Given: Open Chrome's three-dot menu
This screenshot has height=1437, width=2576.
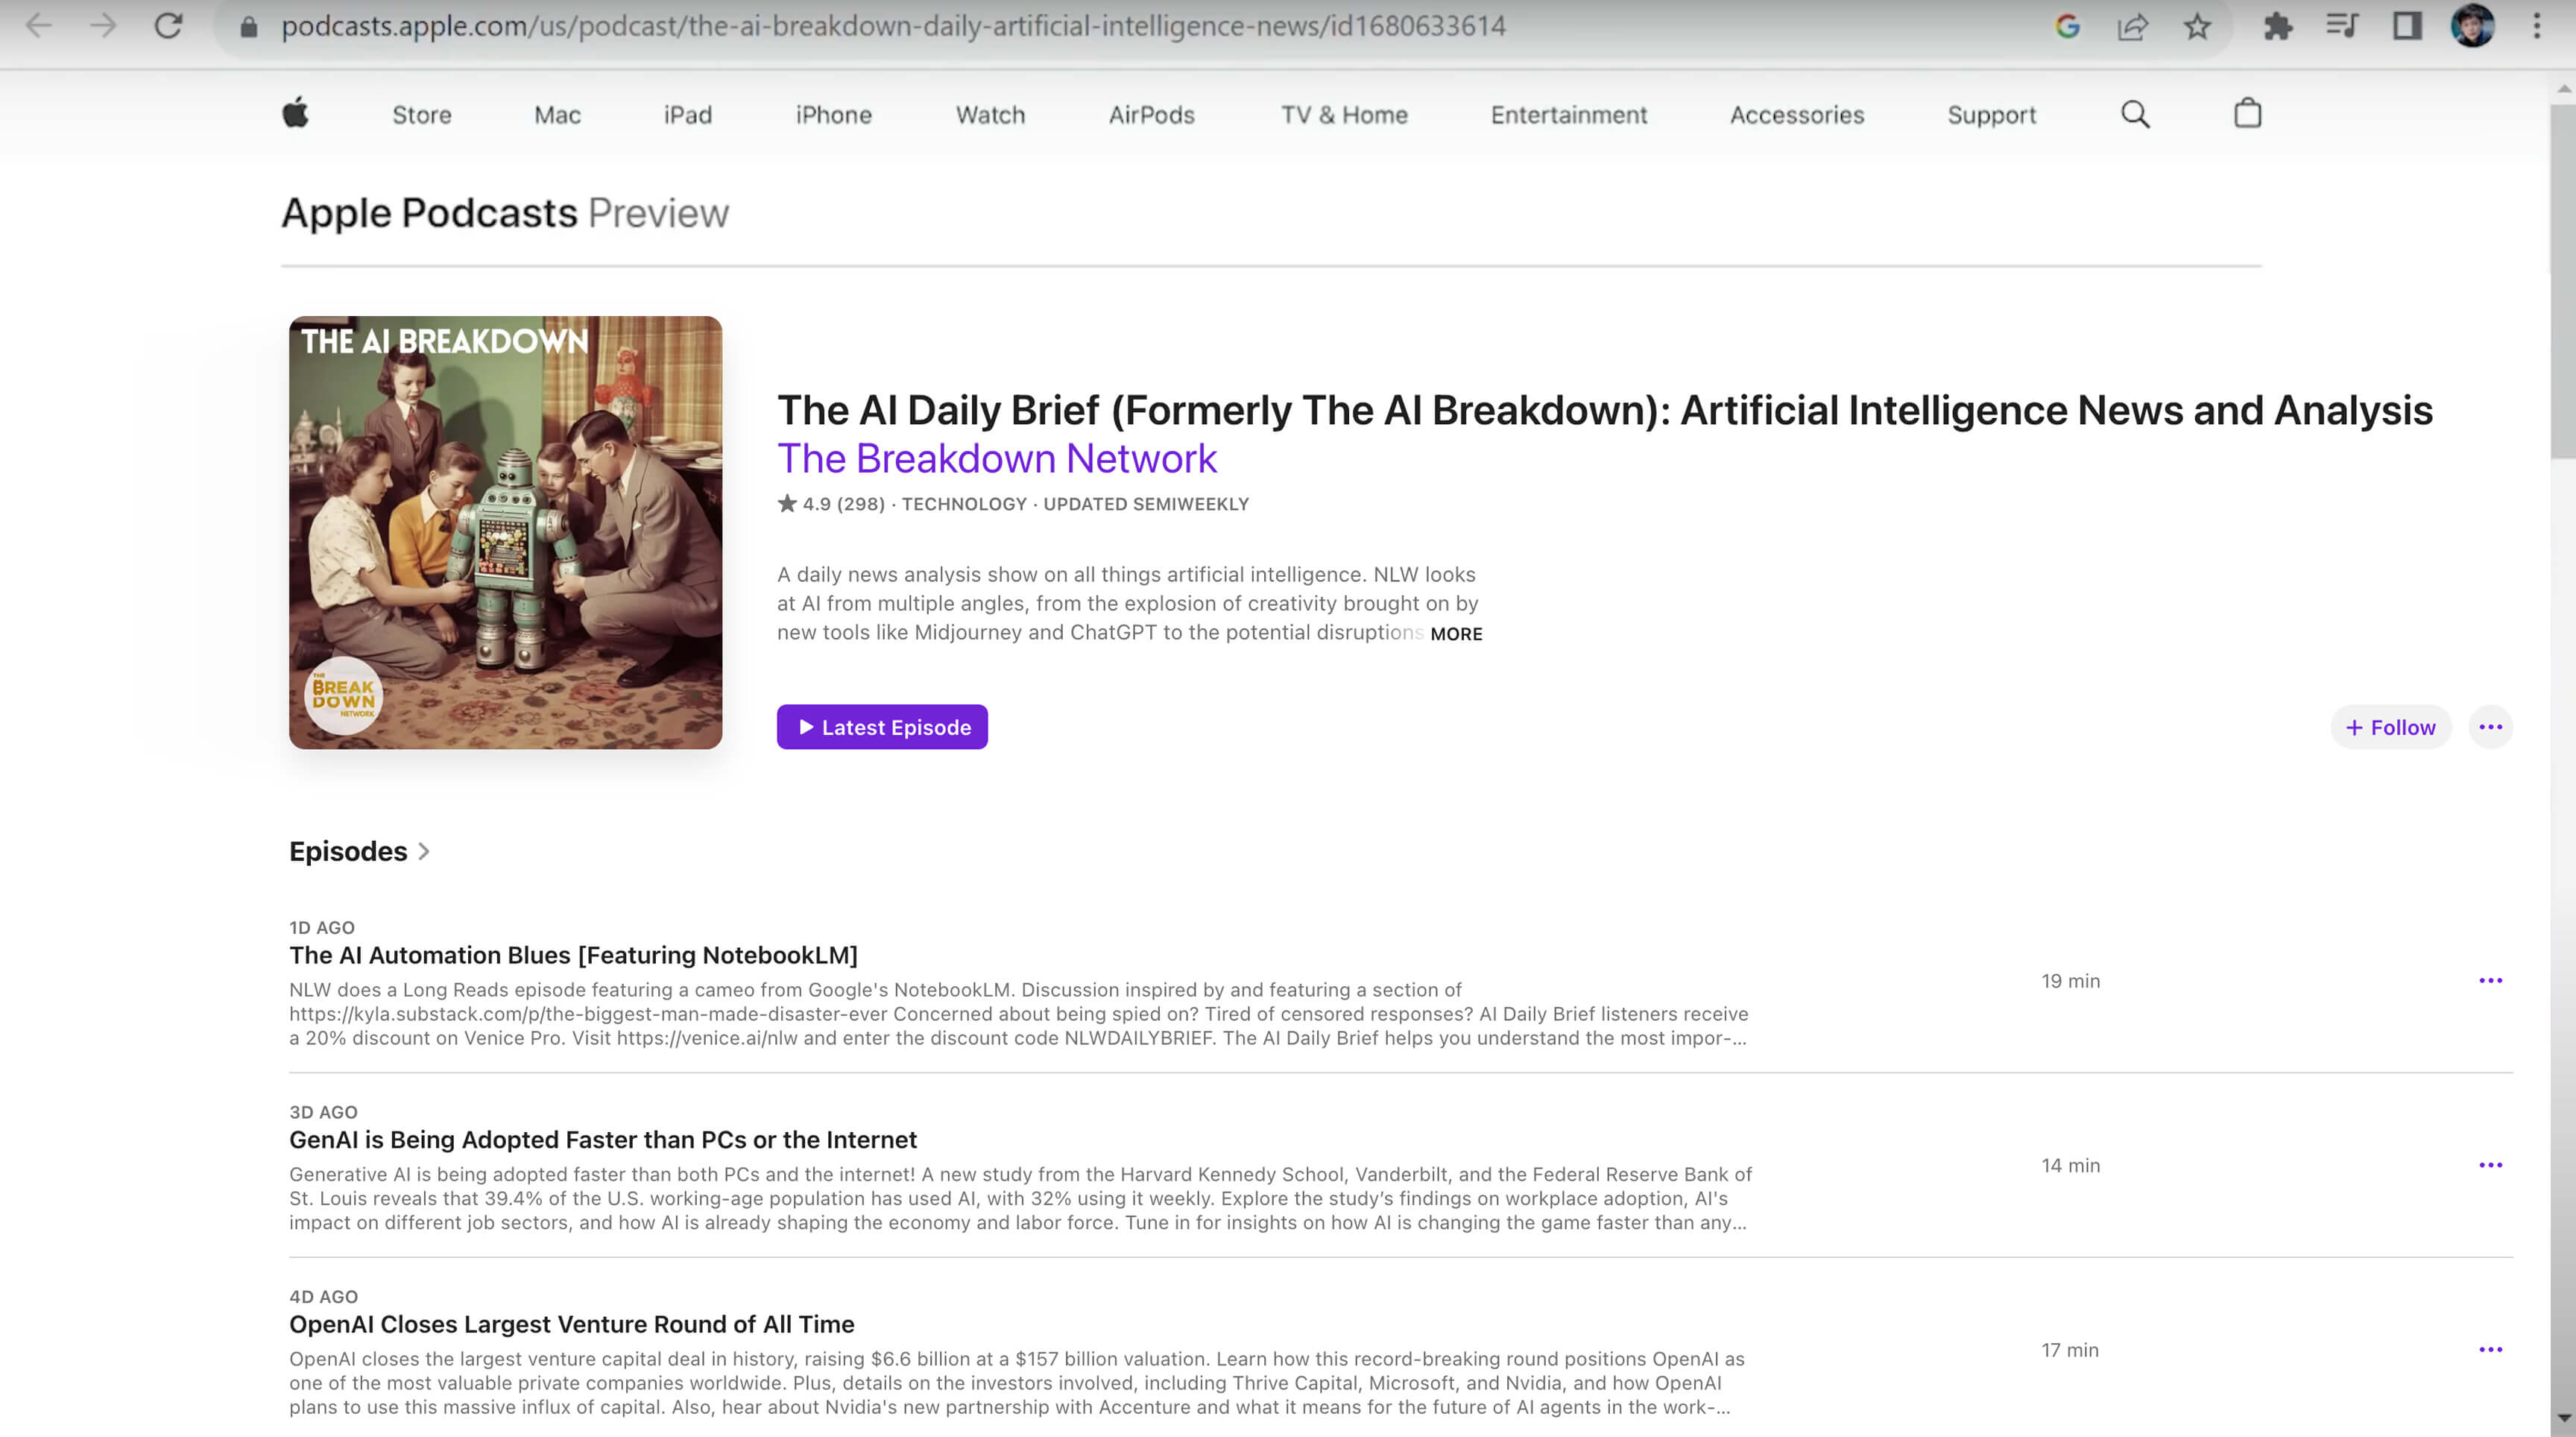Looking at the screenshot, I should [x=2536, y=26].
